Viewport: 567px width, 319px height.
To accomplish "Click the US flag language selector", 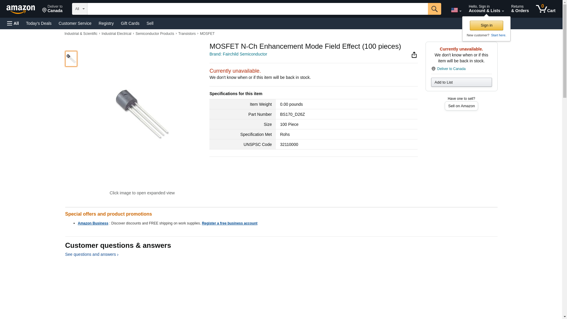I will (456, 10).
